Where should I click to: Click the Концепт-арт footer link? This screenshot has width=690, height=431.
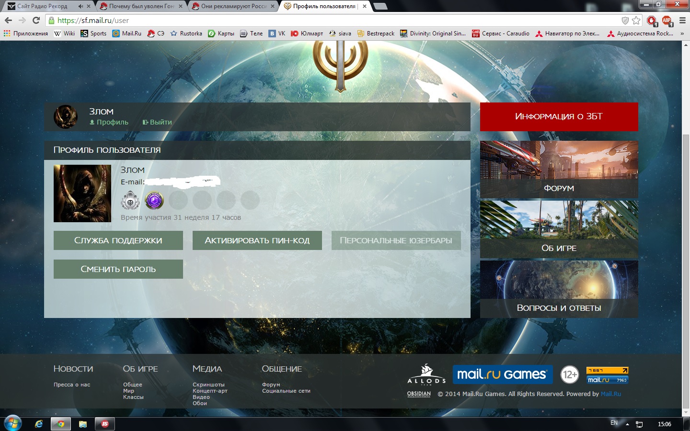[210, 391]
